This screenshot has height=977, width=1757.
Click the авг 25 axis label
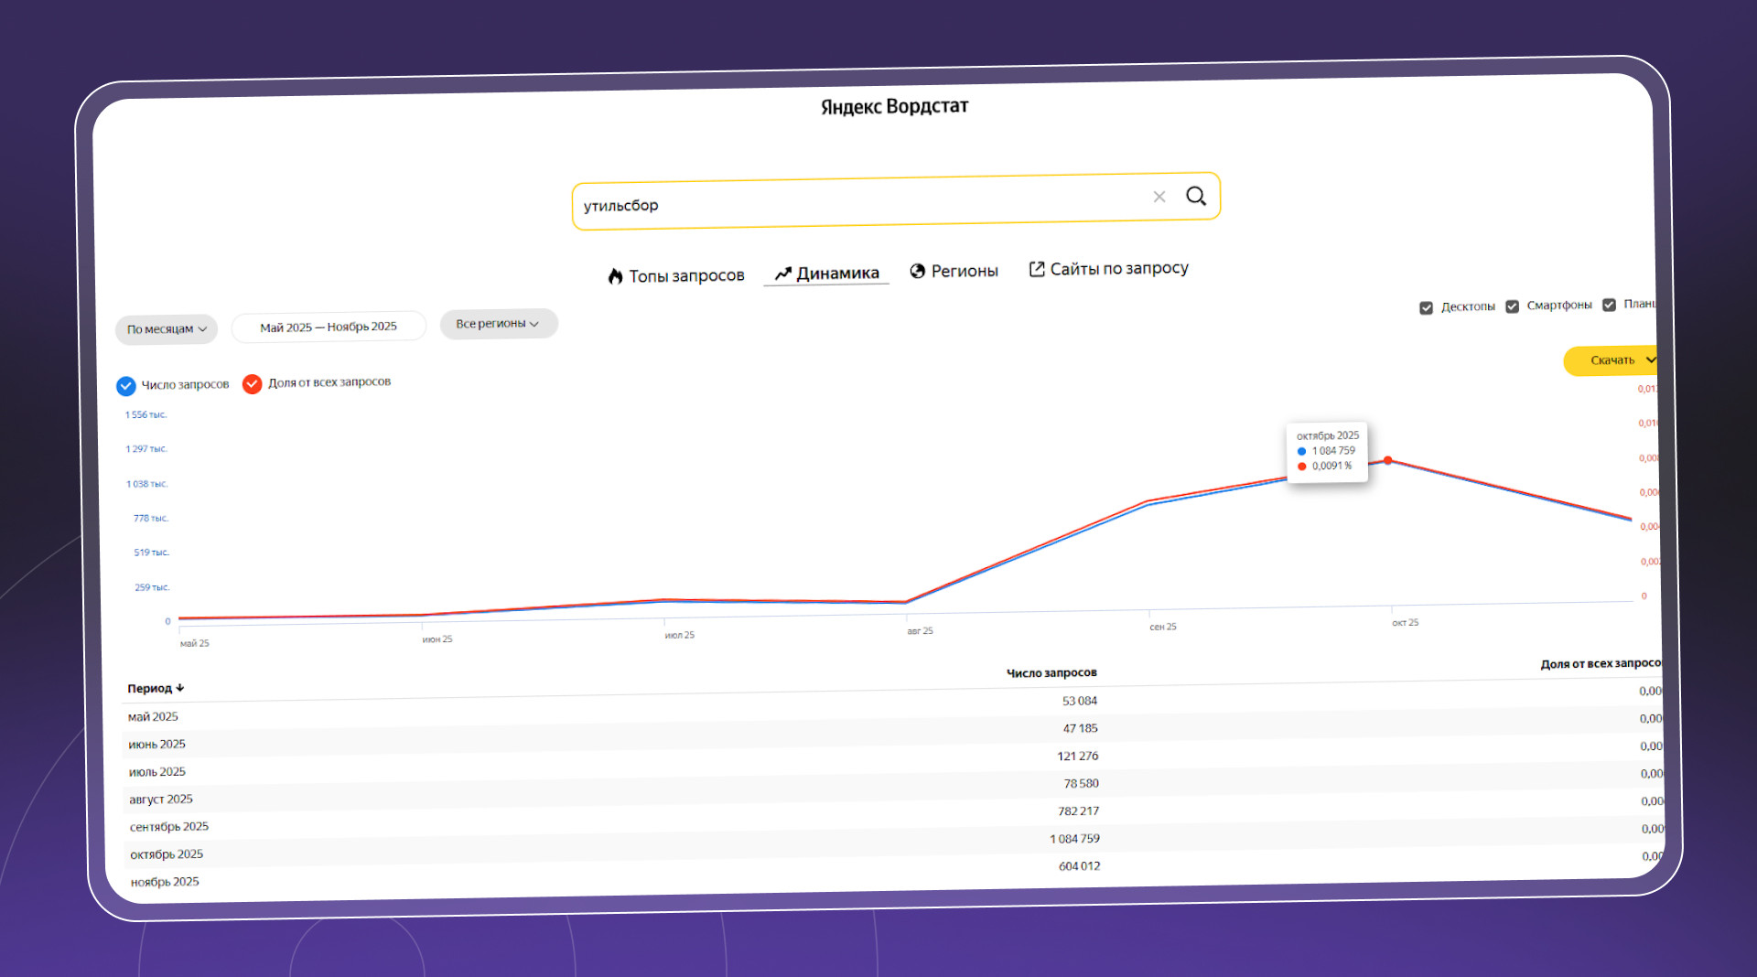pos(921,631)
